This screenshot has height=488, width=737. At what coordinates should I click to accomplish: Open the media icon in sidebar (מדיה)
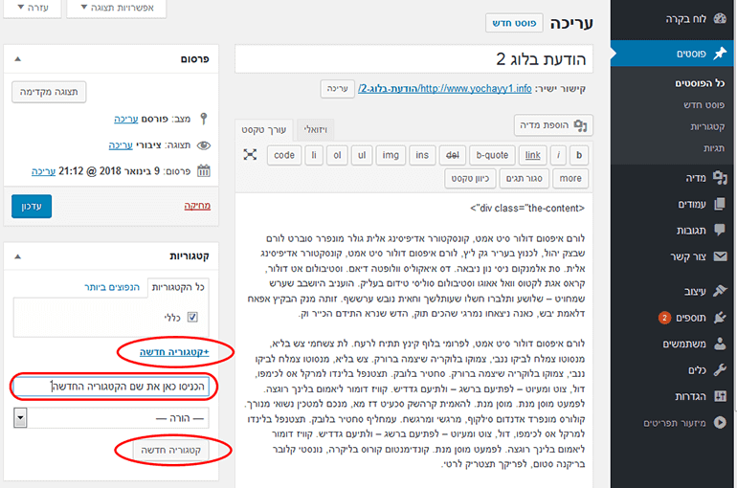(720, 178)
